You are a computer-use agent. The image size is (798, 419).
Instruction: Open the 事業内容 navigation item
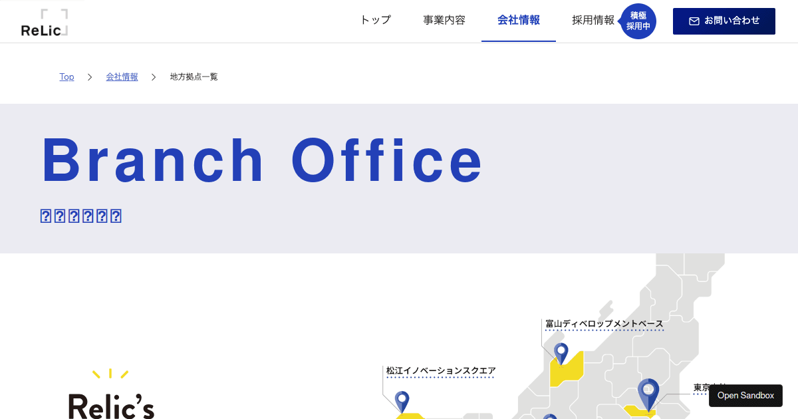(x=444, y=20)
